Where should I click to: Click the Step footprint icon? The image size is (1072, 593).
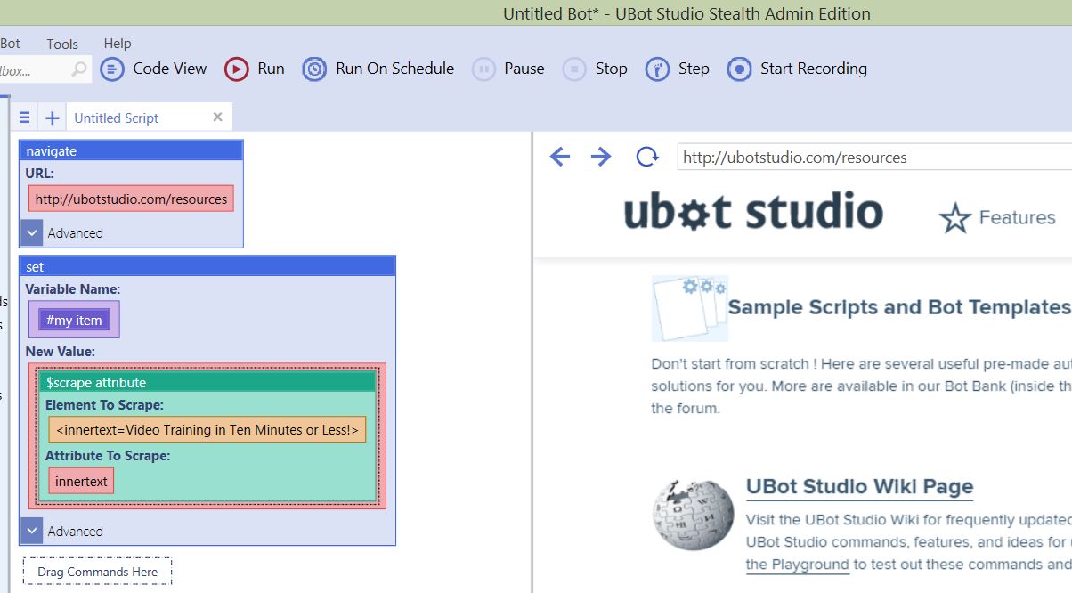pyautogui.click(x=657, y=69)
